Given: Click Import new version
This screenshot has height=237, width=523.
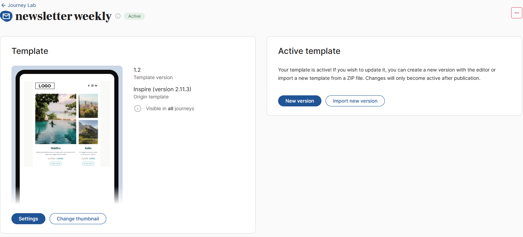Looking at the screenshot, I should (x=355, y=101).
